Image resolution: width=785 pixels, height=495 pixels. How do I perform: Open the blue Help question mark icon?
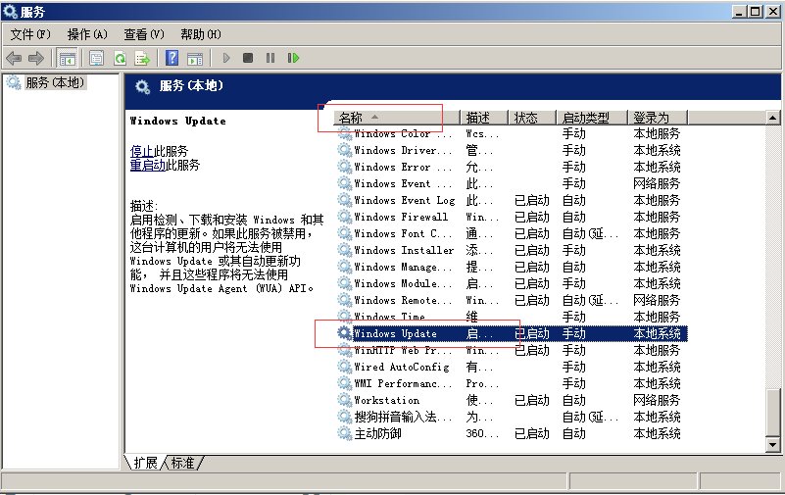(172, 58)
